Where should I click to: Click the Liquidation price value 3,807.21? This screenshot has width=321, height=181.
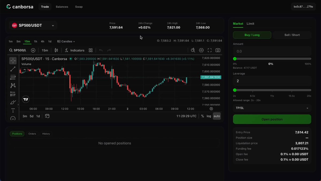click(302, 143)
